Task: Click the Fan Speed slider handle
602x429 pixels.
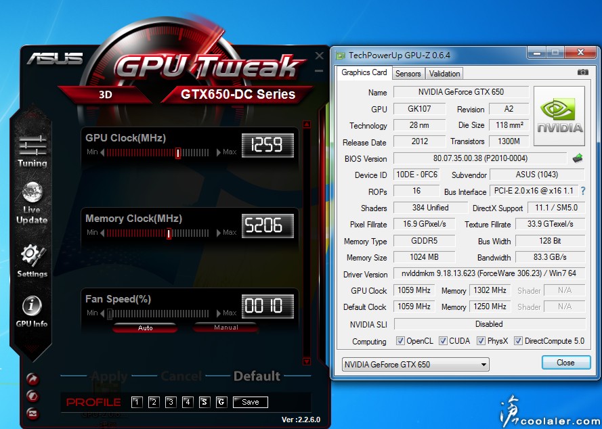Action: pyautogui.click(x=110, y=314)
